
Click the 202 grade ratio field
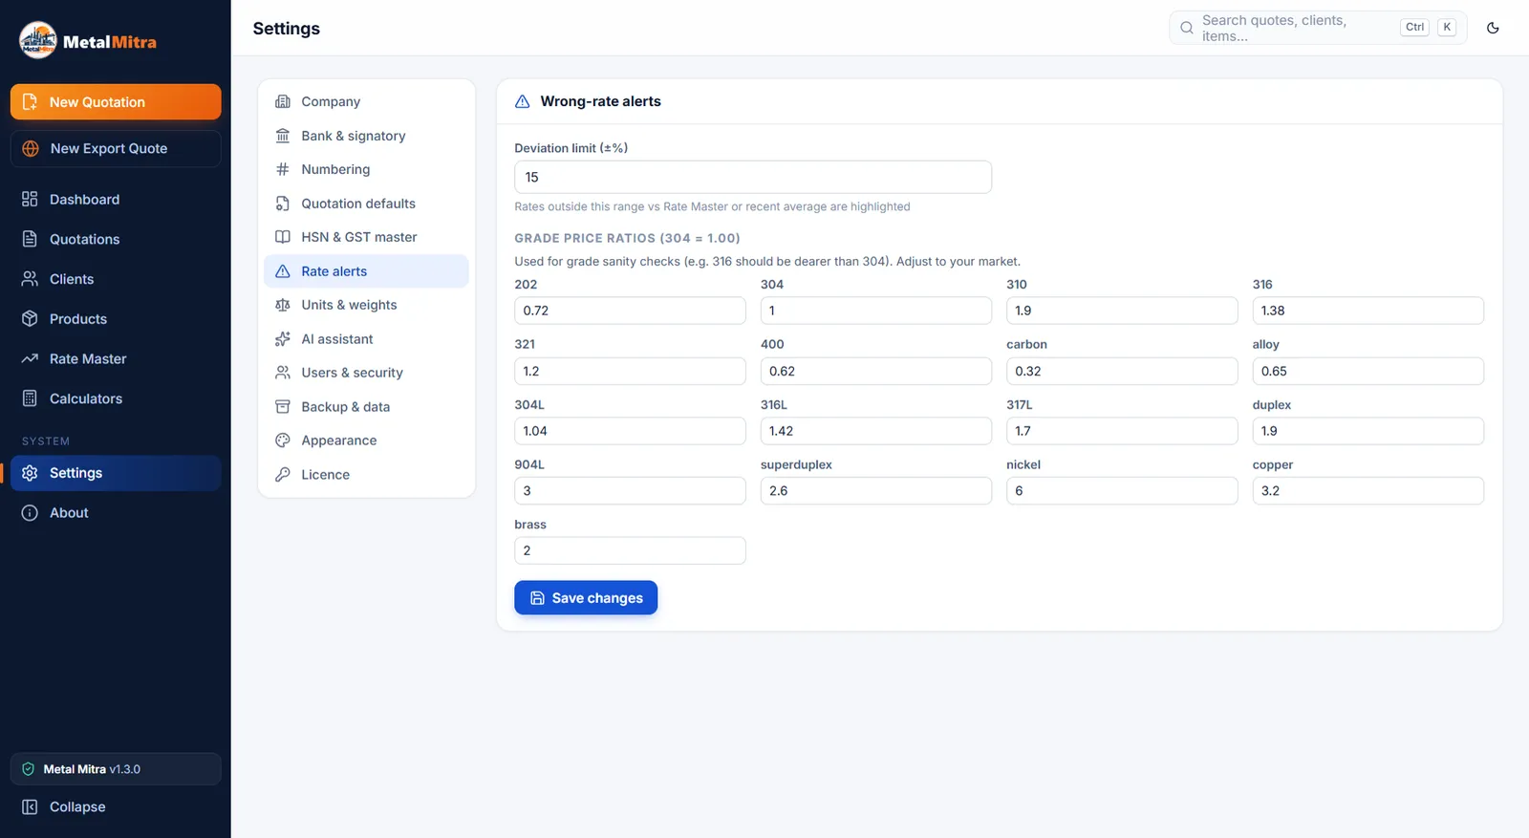tap(630, 311)
